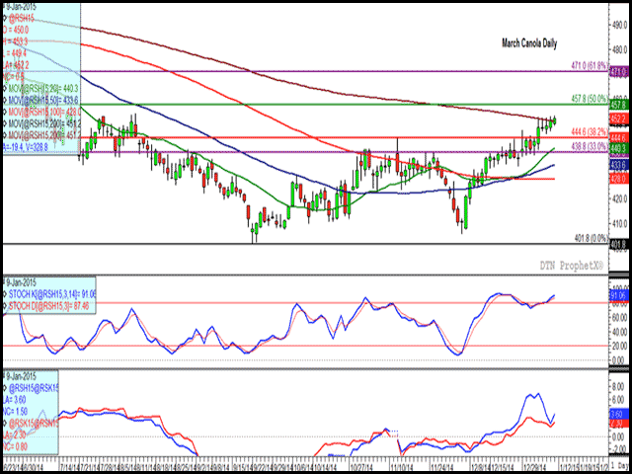Click the 9-Jan-2015 date in stochastic legend
This screenshot has height=474, width=632.
tap(20, 280)
